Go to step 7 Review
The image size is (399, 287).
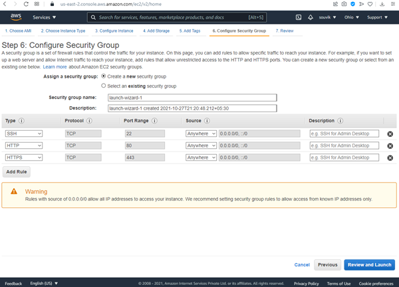(x=285, y=31)
